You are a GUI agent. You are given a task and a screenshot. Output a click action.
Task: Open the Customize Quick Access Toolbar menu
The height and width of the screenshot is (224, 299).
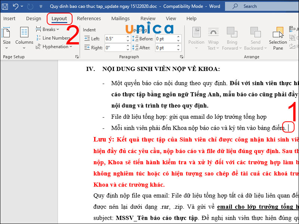click(x=40, y=6)
